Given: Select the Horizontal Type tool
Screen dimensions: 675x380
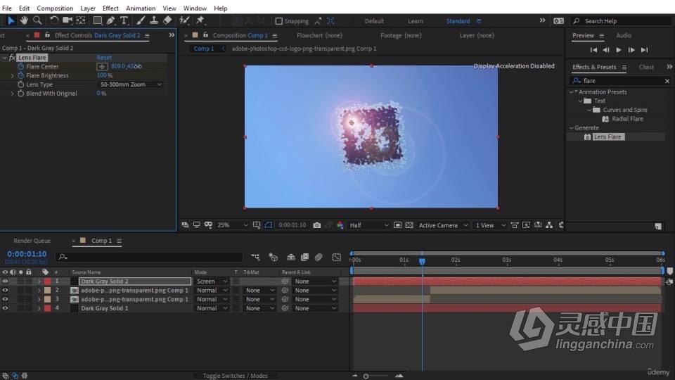Looking at the screenshot, I should [124, 20].
